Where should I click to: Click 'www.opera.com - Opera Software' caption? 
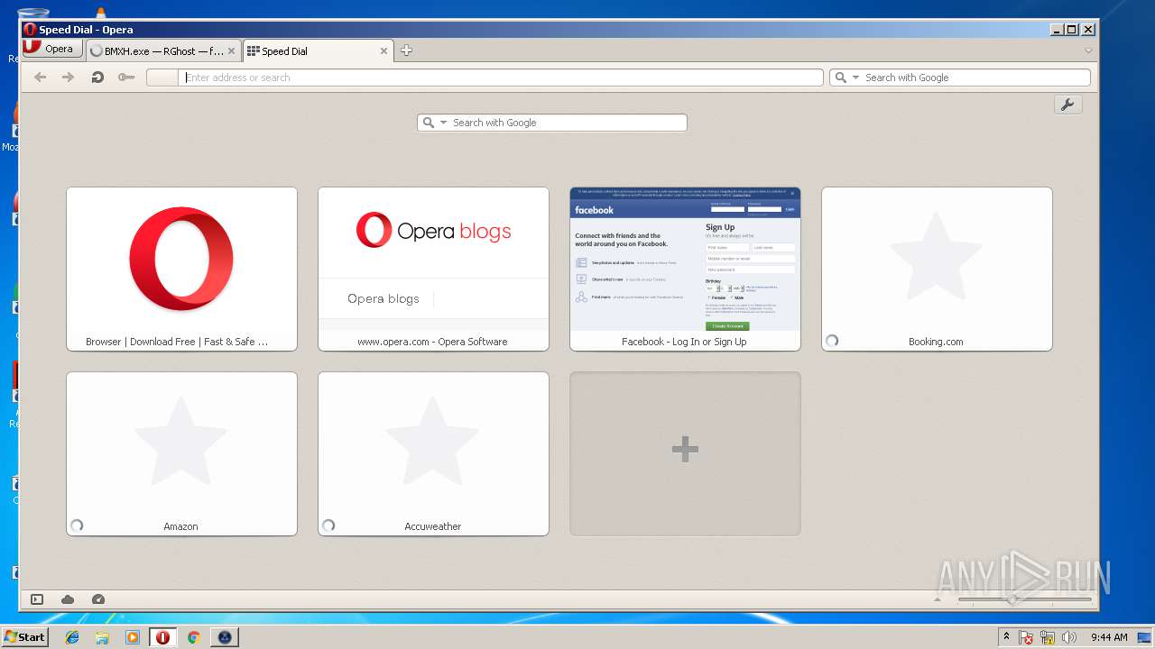[x=432, y=342]
